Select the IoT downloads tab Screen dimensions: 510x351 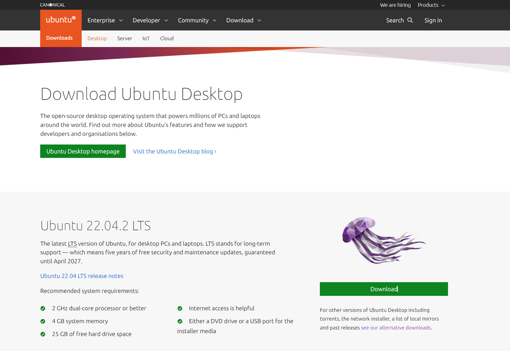[146, 38]
